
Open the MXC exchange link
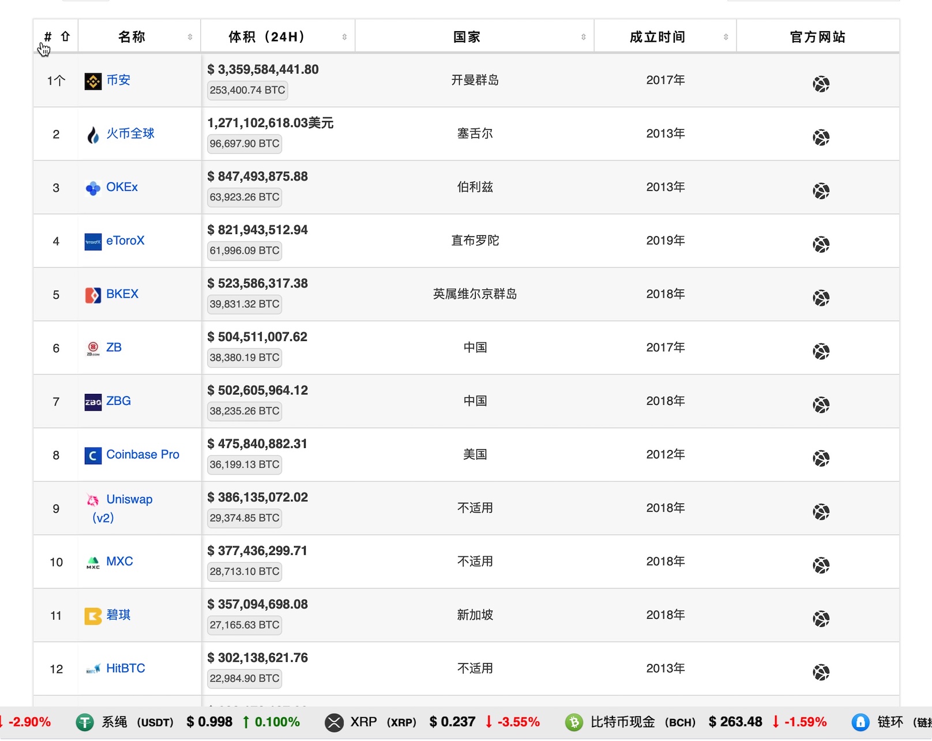[x=119, y=562]
